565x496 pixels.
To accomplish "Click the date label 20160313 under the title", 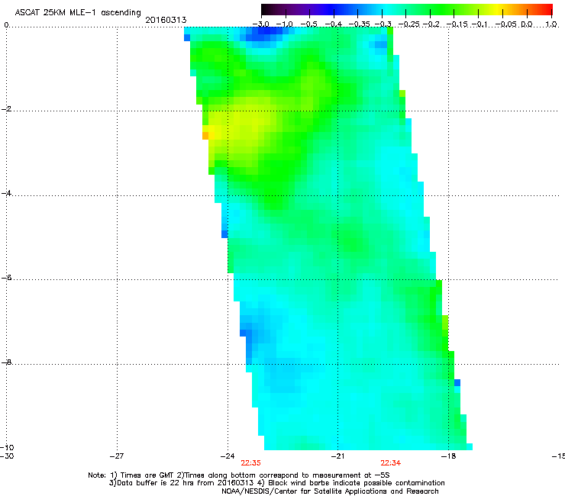I will pos(166,20).
